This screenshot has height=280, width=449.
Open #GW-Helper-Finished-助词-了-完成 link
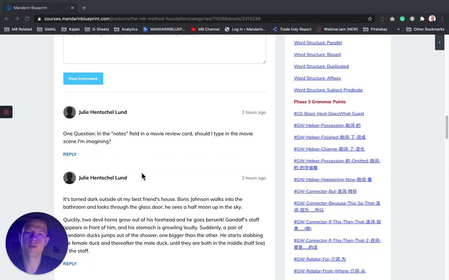(x=330, y=137)
